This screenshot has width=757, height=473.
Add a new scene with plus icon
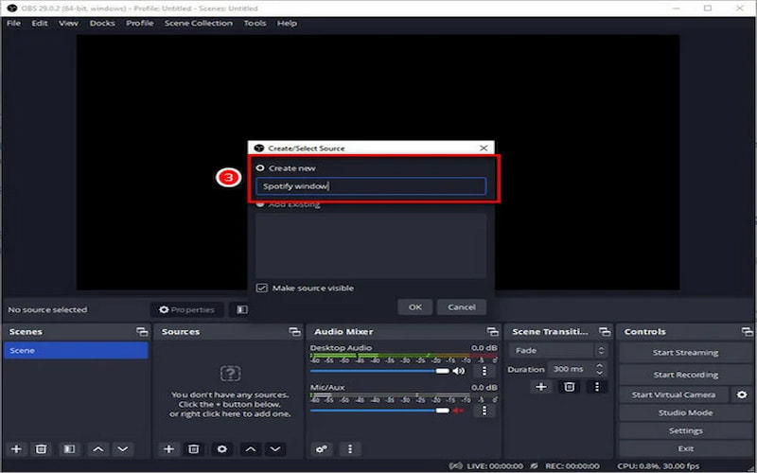point(16,448)
